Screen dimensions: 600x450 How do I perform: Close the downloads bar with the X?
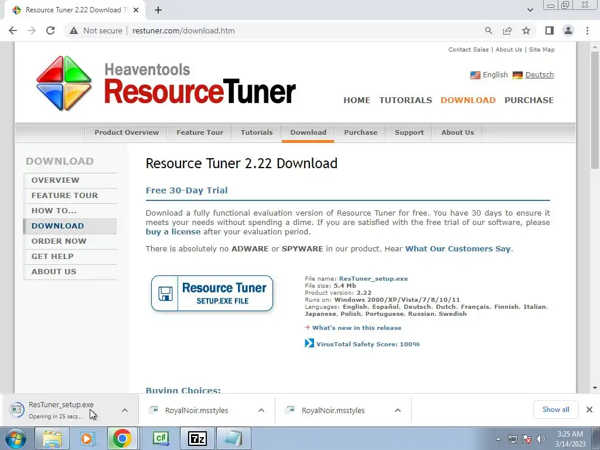pos(589,410)
